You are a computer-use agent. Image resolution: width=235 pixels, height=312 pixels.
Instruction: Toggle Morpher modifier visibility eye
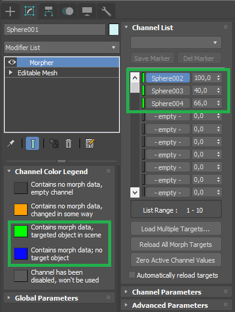tap(12, 62)
